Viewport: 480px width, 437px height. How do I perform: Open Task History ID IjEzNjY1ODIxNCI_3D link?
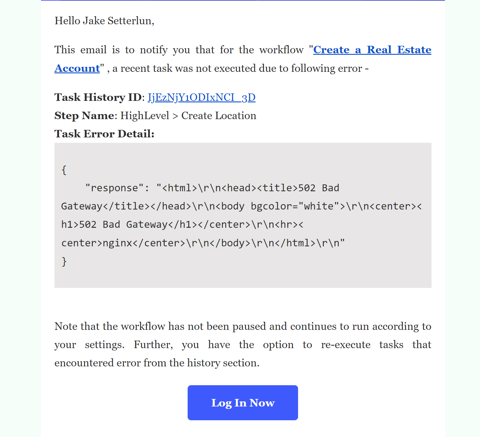pyautogui.click(x=202, y=97)
